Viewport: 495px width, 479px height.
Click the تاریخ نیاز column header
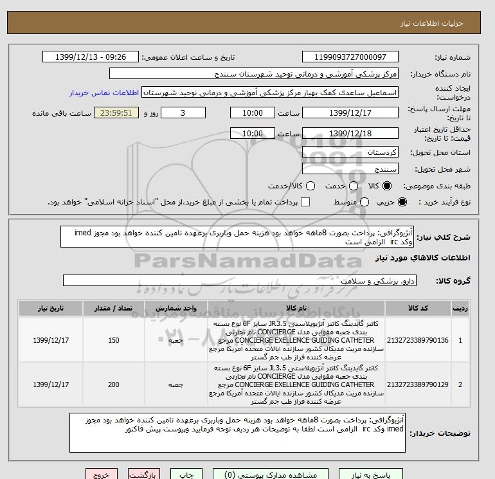point(51,308)
